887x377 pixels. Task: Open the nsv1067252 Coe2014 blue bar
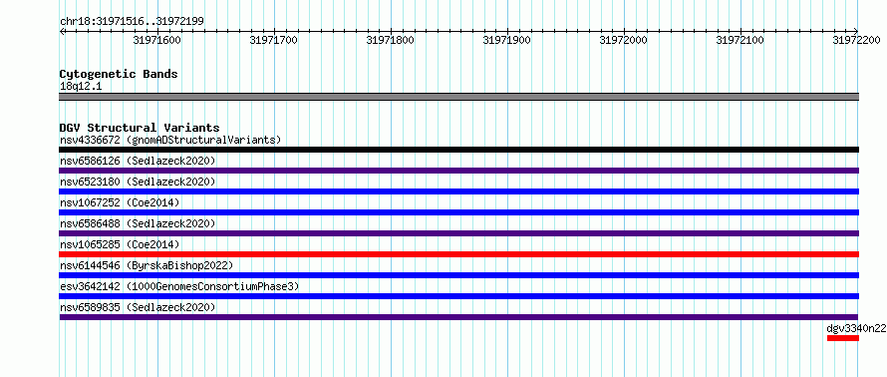point(458,212)
